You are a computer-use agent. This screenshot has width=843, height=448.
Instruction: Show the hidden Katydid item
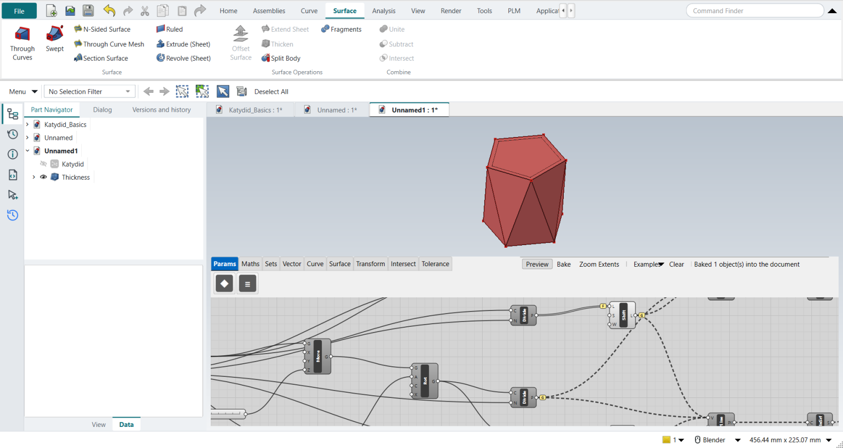coord(44,164)
